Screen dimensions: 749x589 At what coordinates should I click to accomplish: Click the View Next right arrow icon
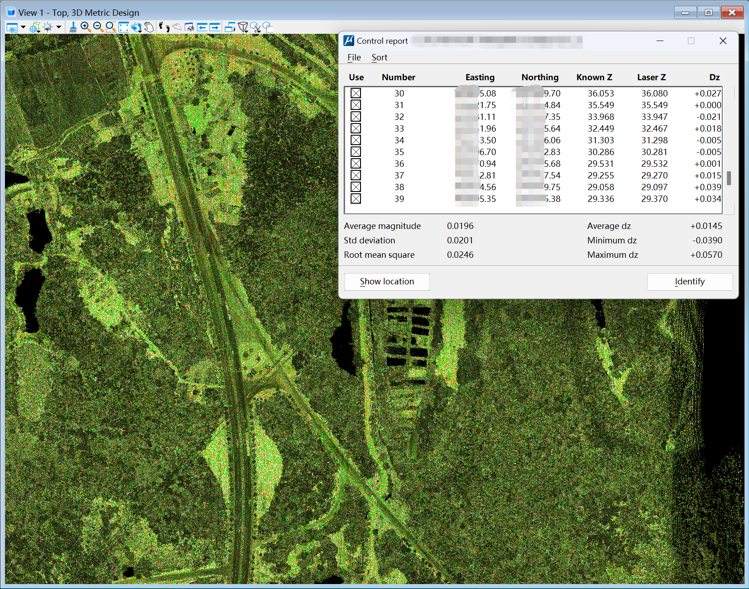(215, 27)
